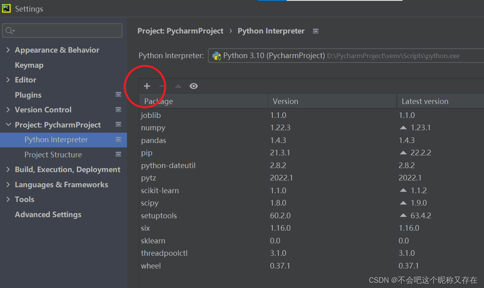Select the scikit-learn package row
This screenshot has height=288, width=484.
coord(311,190)
